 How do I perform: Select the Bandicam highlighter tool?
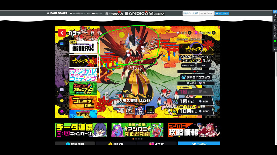coord(275,15)
